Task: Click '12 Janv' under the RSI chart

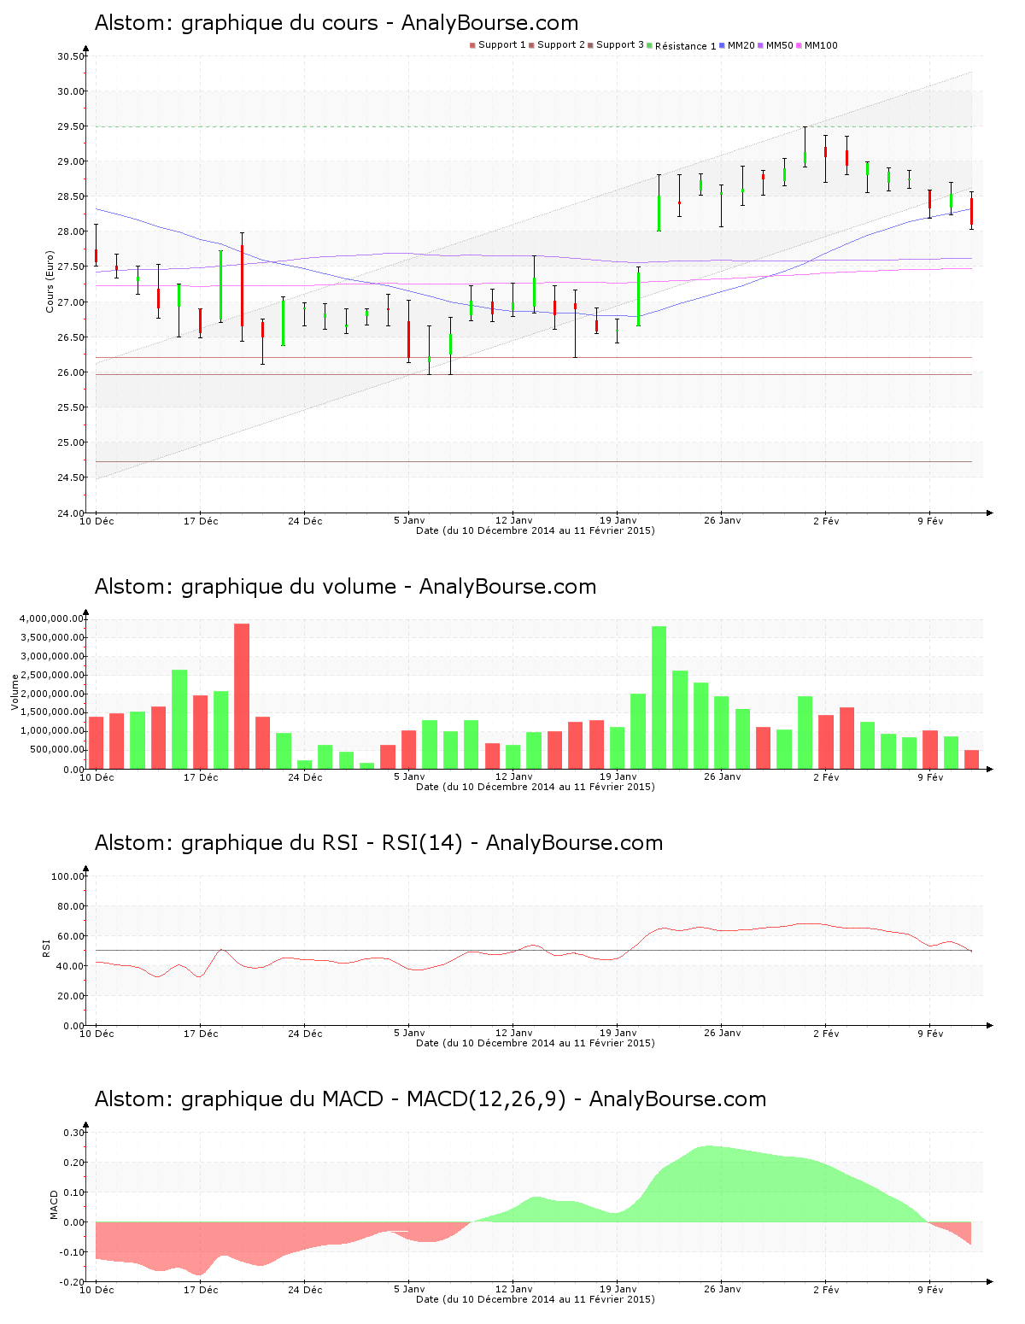Action: click(513, 1034)
